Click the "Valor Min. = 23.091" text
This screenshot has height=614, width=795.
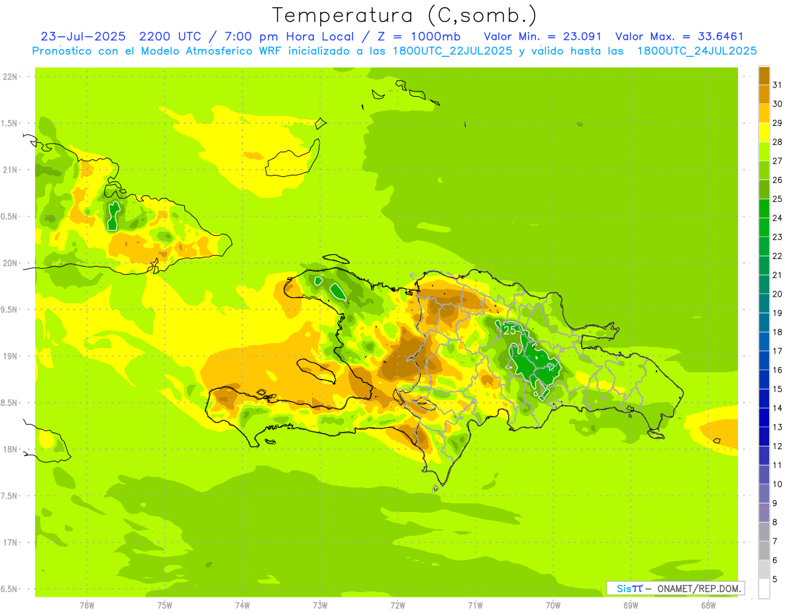click(543, 36)
